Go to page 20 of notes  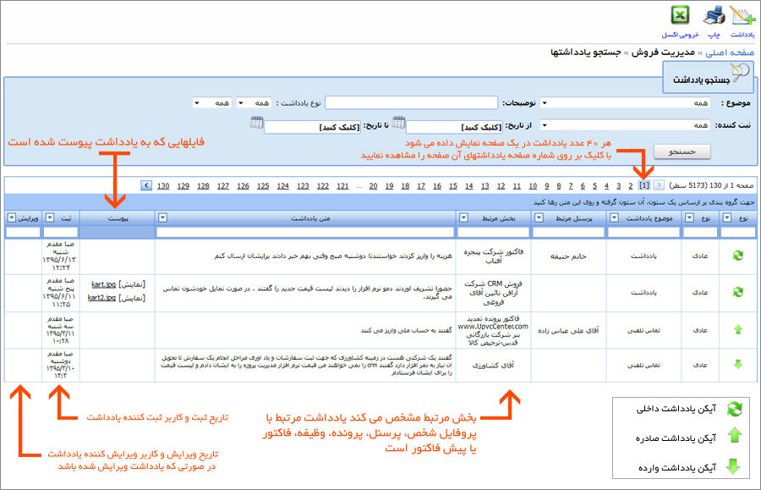click(373, 186)
